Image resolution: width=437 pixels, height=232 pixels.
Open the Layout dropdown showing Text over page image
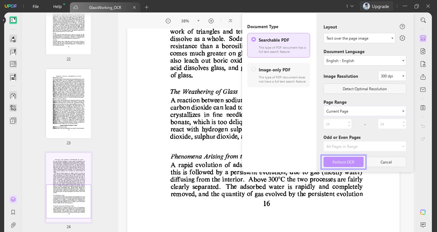point(359,38)
